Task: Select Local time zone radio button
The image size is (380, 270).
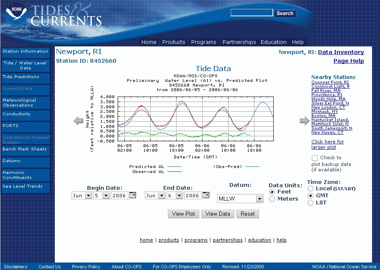Action: (x=311, y=189)
